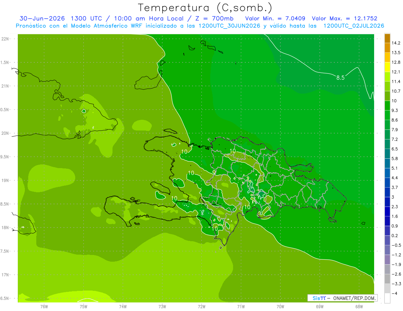
Task: Click the '21N' latitude axis label
Action: (6, 86)
